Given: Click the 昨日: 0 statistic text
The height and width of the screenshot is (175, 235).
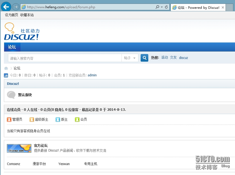Looking at the screenshot, I should click(x=30, y=75).
